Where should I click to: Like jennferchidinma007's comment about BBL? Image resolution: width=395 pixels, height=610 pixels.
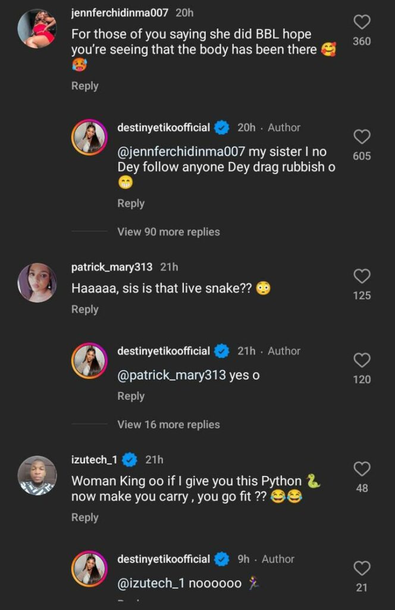pyautogui.click(x=362, y=23)
